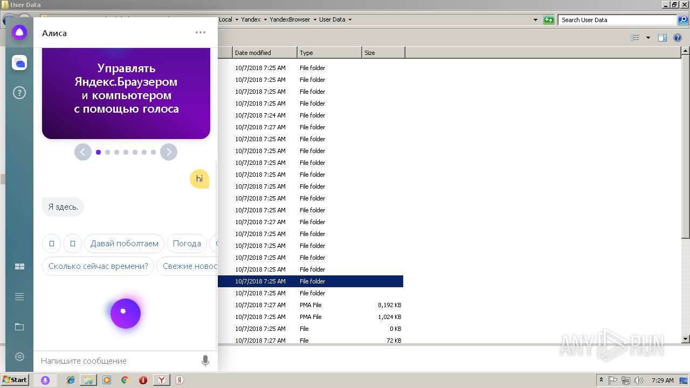Click the Управлять Яндекс.Браузером banner card
This screenshot has width=690, height=388.
point(126,93)
